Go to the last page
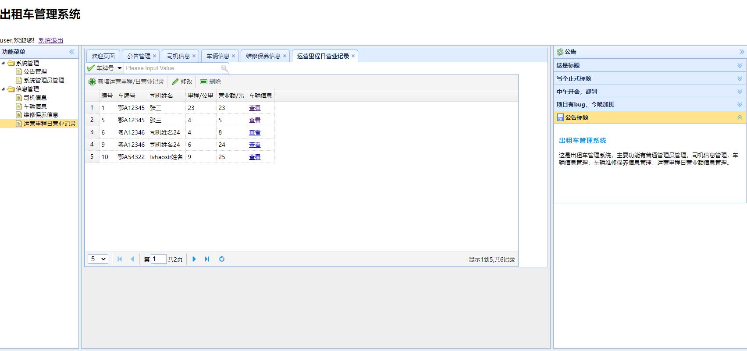The image size is (747, 351). (x=207, y=259)
